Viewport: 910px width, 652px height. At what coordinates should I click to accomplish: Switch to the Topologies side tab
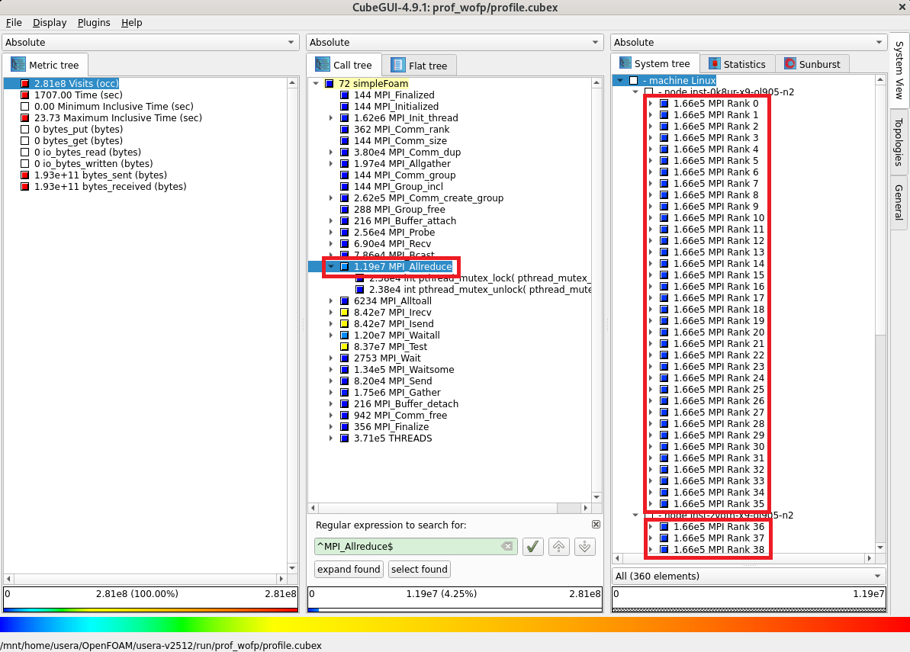pos(899,141)
